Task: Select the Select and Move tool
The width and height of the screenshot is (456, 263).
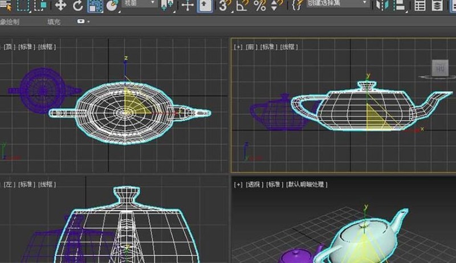Action: [x=60, y=5]
